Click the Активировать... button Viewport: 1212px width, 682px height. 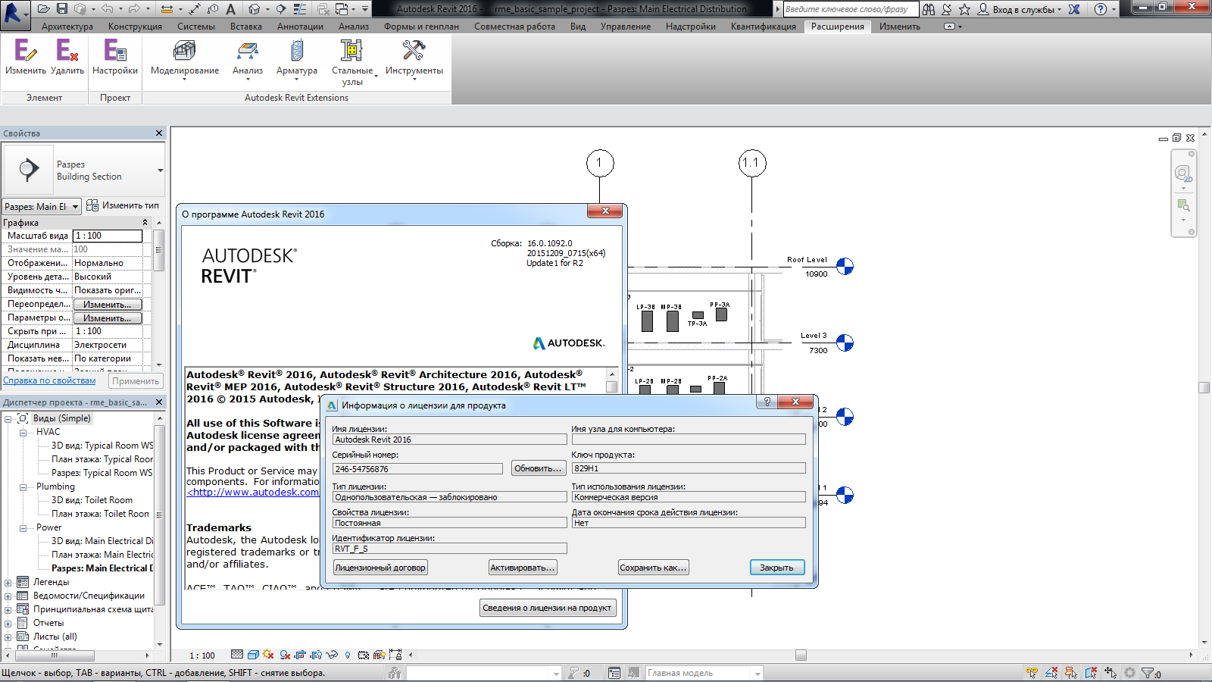click(x=523, y=568)
